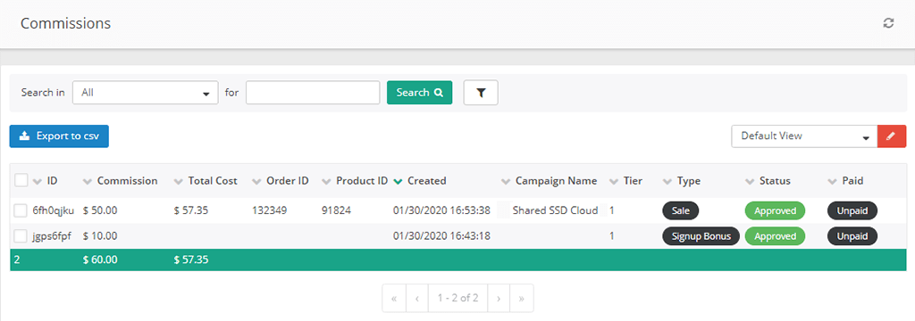Toggle the select-all header checkbox
The height and width of the screenshot is (321, 915).
point(21,181)
